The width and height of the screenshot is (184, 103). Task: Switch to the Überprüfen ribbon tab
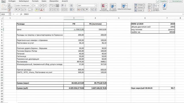(x=54, y=1)
